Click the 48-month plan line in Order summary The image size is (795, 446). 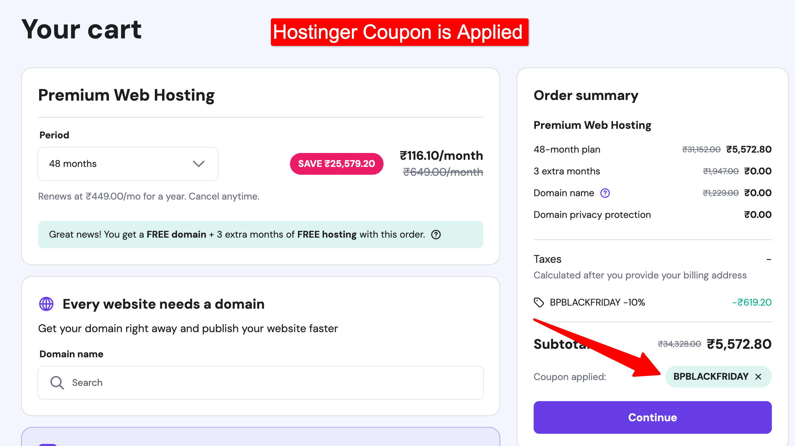(x=567, y=149)
